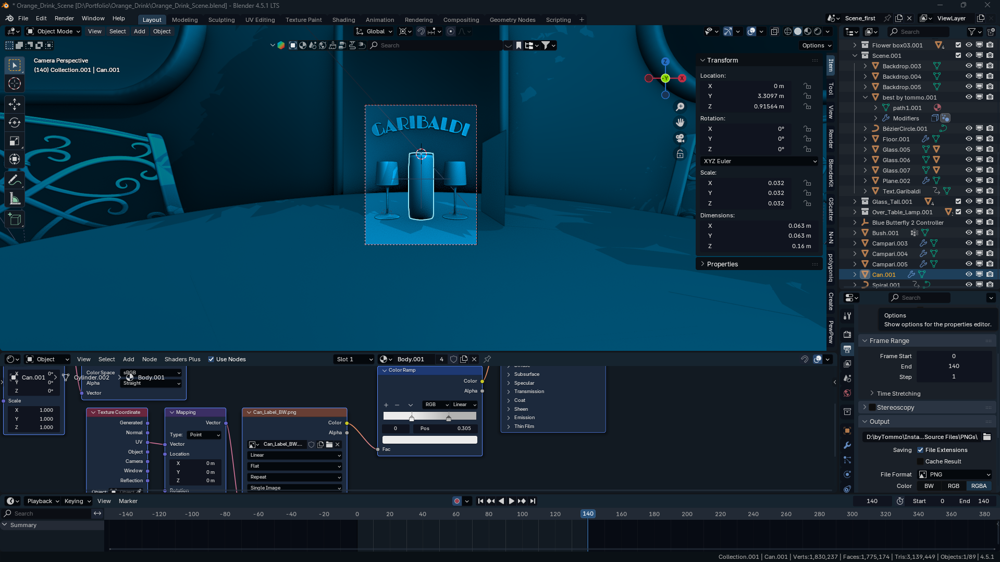The width and height of the screenshot is (1000, 562).
Task: Enable Cache Result checkbox
Action: (x=920, y=461)
